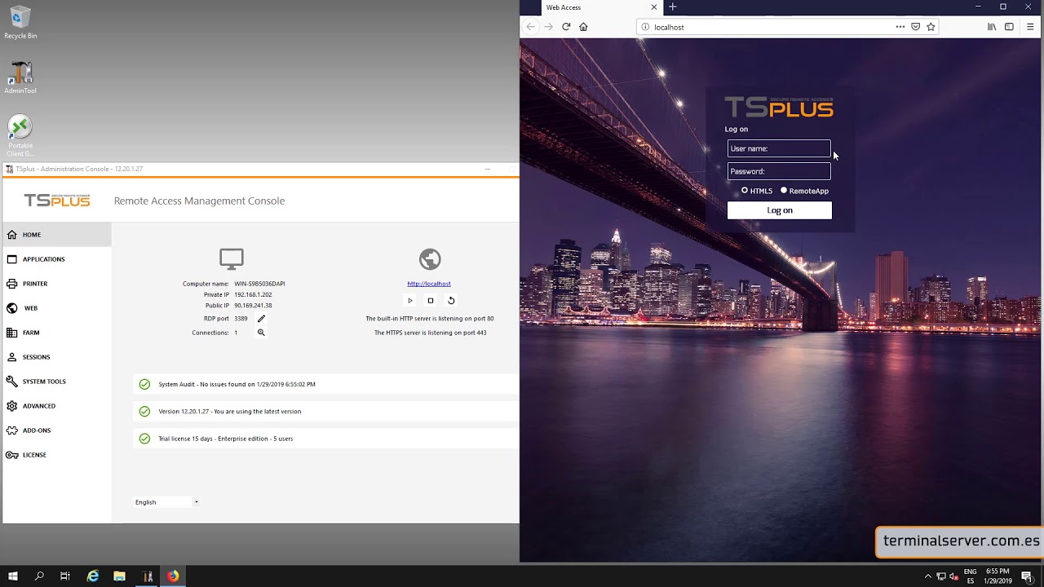Click the globe icon above localhost link
1044x587 pixels.
click(x=430, y=259)
